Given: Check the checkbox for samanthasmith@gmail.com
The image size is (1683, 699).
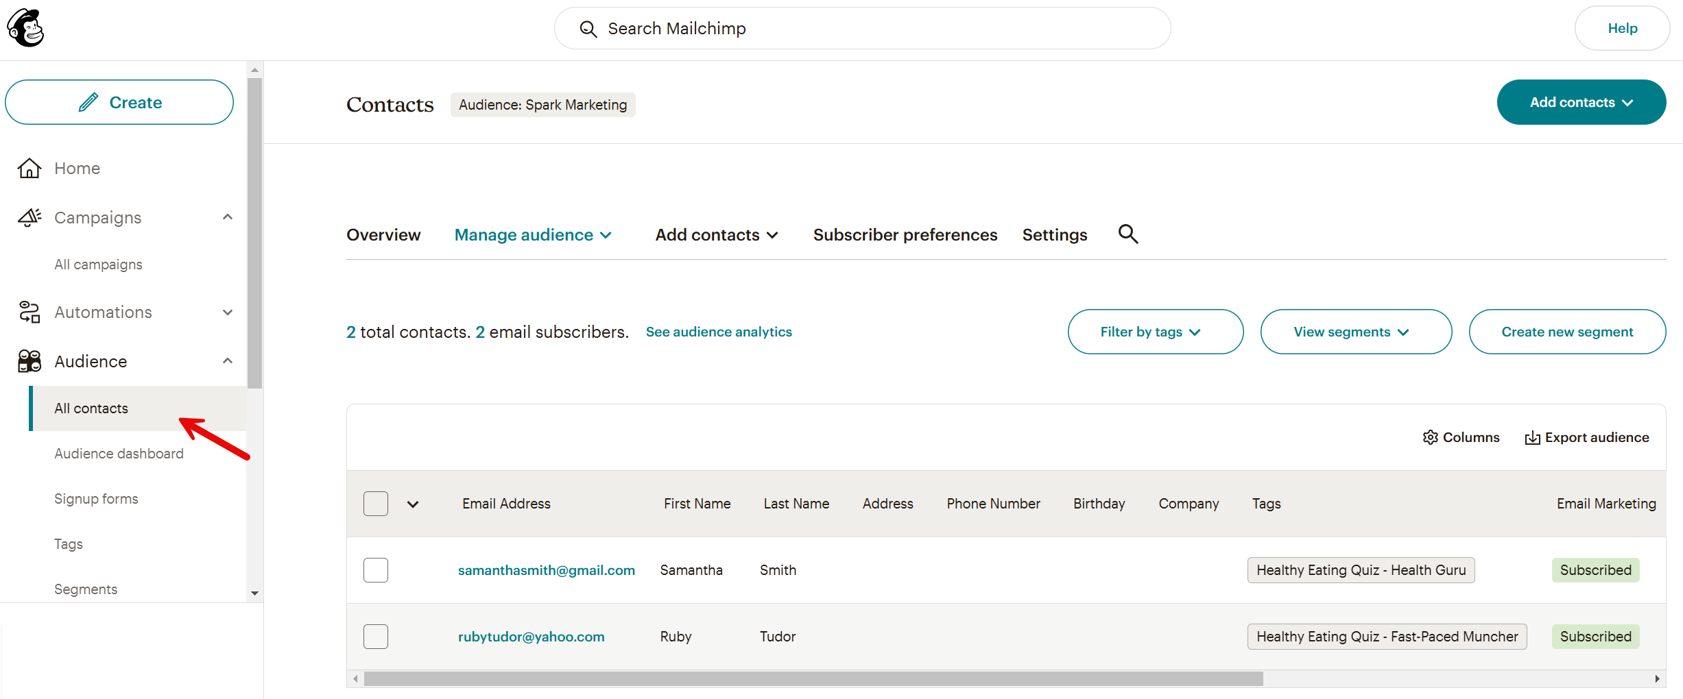Looking at the screenshot, I should coord(376,569).
